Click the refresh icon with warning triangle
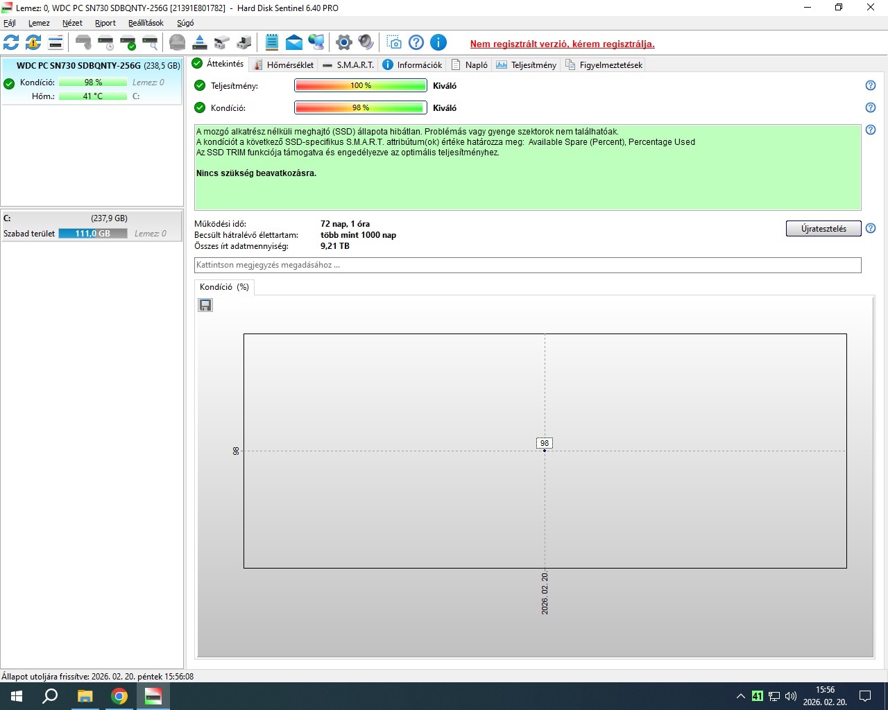This screenshot has width=888, height=710. [33, 43]
